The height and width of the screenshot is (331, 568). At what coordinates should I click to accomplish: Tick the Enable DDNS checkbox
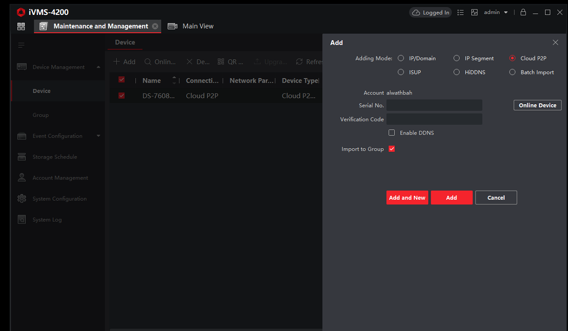392,133
